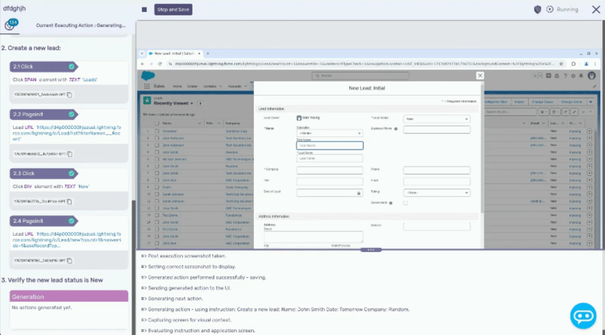Click the Generation section header

click(x=69, y=297)
